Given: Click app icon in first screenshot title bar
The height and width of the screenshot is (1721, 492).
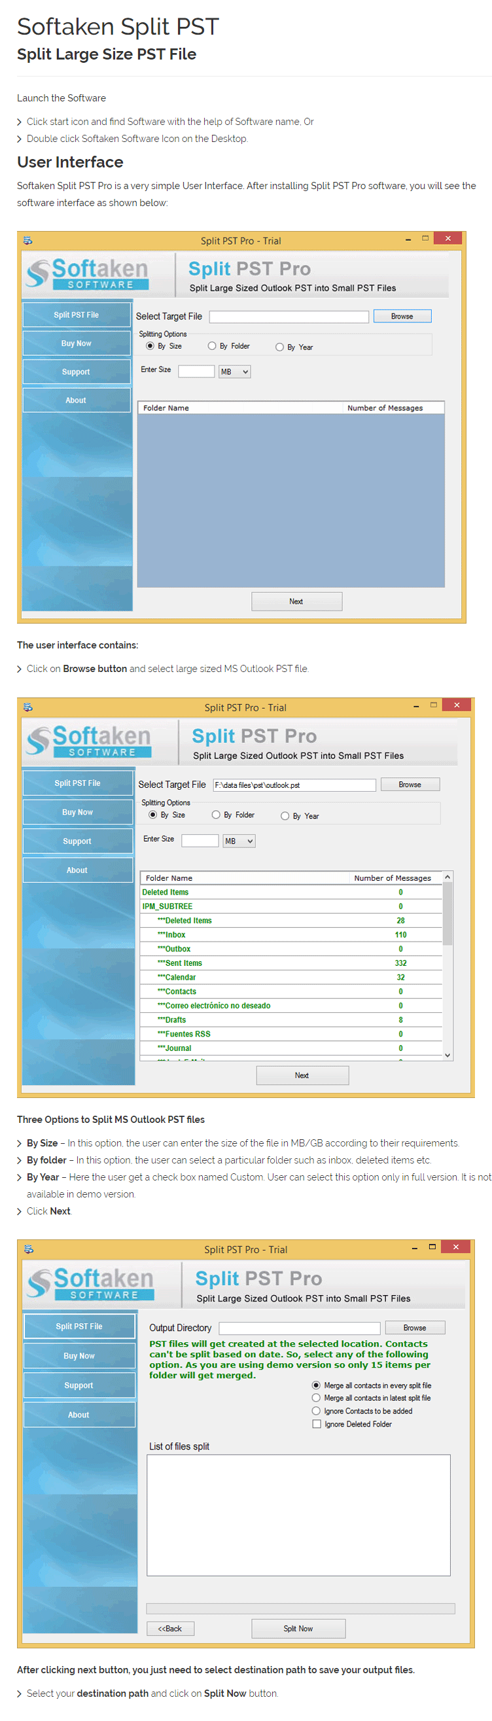Looking at the screenshot, I should click(28, 241).
